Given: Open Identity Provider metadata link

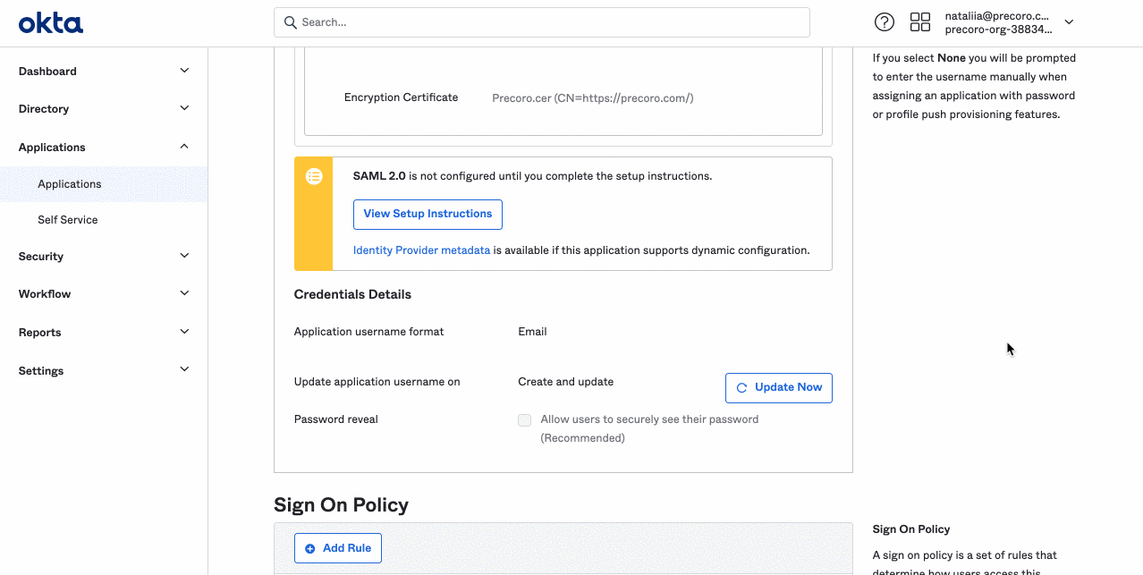Looking at the screenshot, I should point(421,250).
